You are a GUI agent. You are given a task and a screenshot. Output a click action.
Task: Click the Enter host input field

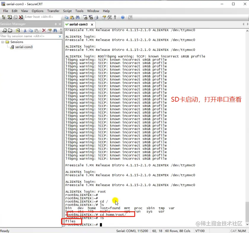[42, 17]
